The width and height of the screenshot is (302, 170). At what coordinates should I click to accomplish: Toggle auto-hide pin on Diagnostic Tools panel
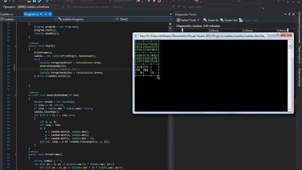tap(289, 14)
